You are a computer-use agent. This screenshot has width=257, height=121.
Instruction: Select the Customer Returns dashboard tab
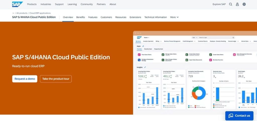203,41
